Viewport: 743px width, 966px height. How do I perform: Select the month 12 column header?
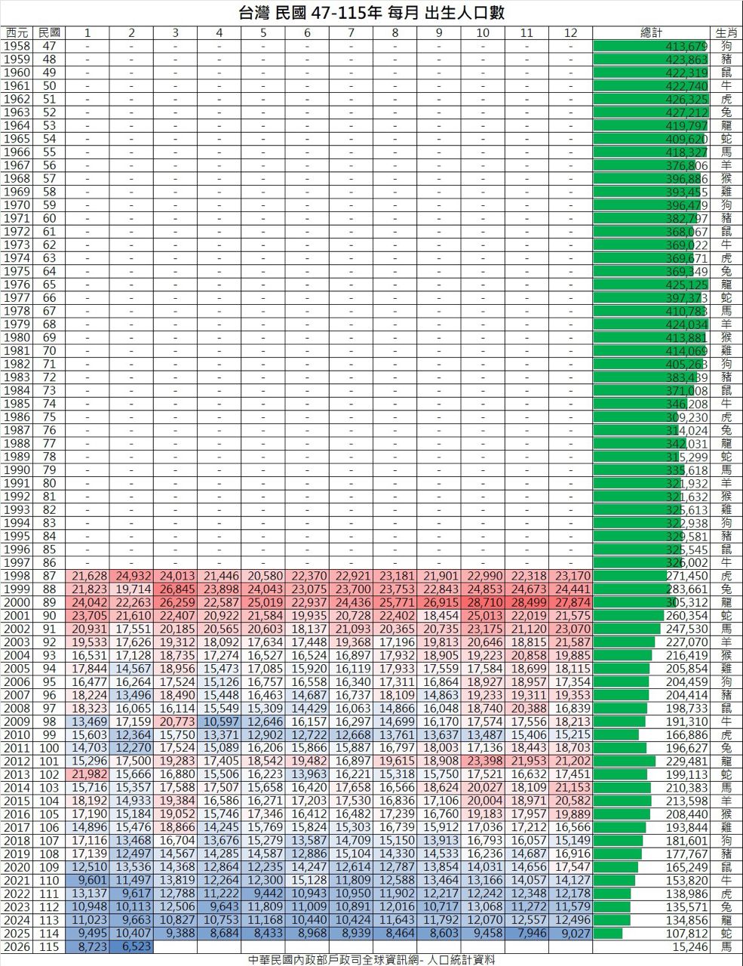[570, 32]
